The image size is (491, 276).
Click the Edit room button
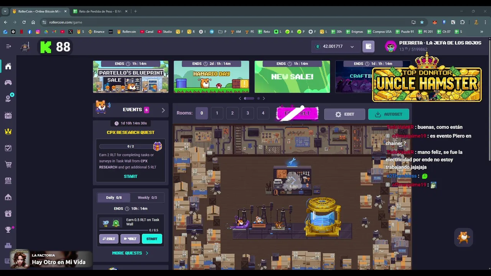(344, 114)
